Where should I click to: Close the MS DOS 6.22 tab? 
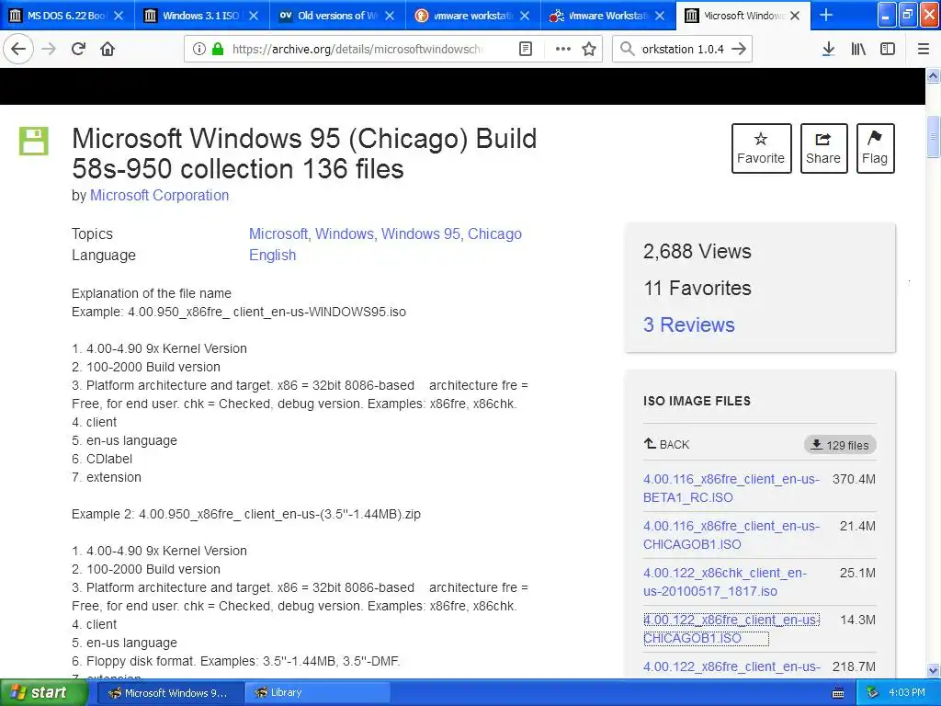tap(119, 16)
